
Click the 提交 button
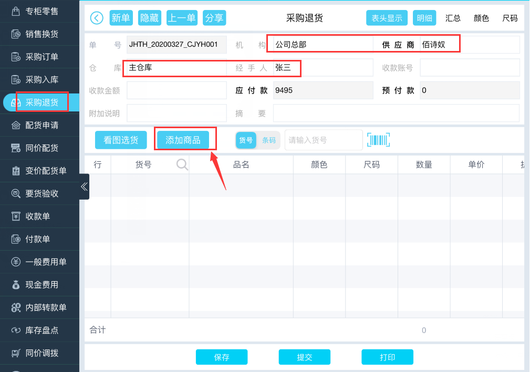coord(305,357)
